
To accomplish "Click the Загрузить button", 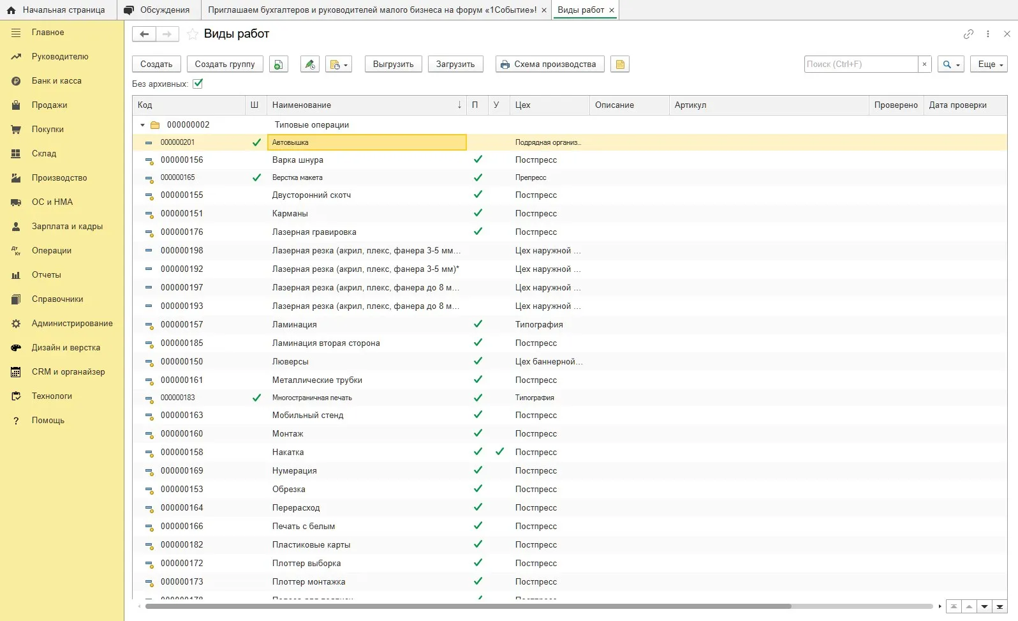I will coord(455,64).
